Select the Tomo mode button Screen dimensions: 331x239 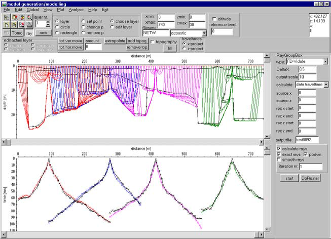(16, 32)
